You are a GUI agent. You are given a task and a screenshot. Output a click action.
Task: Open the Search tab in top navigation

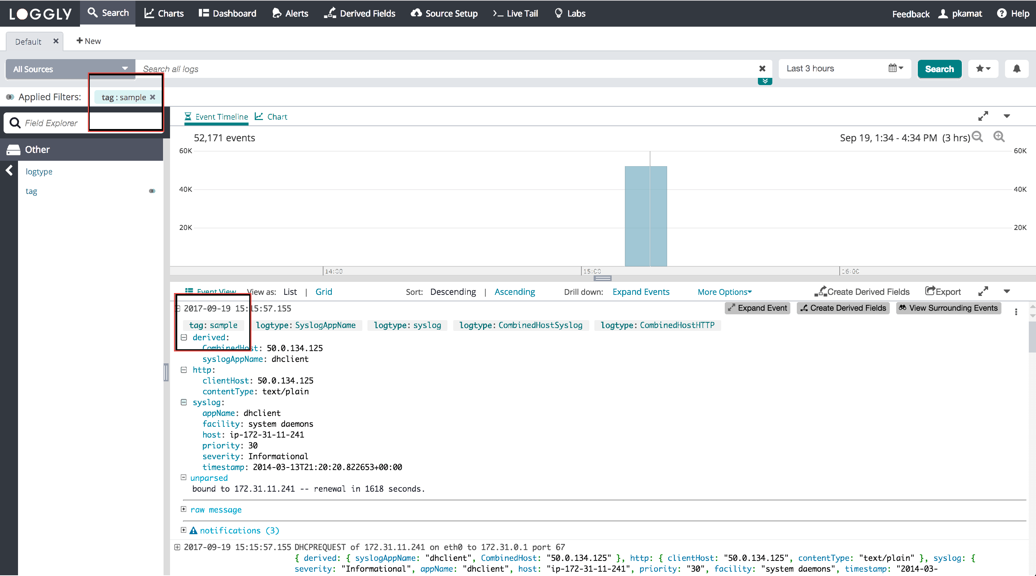click(108, 13)
